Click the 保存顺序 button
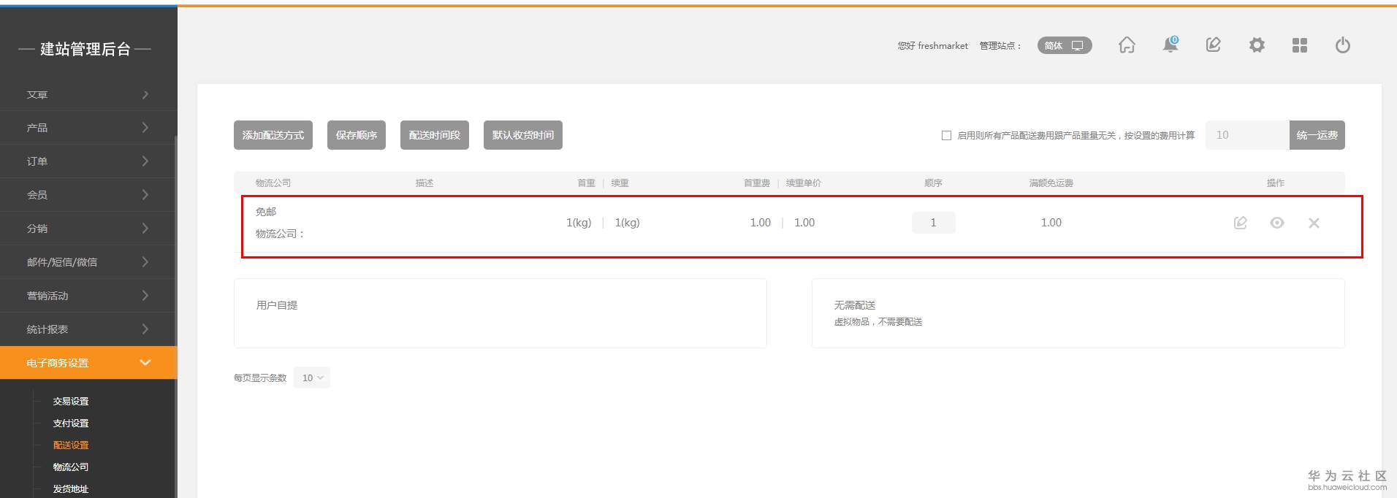Image resolution: width=1397 pixels, height=498 pixels. coord(357,135)
